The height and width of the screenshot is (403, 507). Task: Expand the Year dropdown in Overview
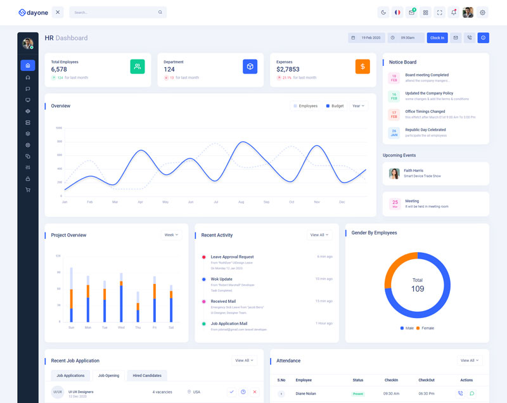(x=358, y=106)
